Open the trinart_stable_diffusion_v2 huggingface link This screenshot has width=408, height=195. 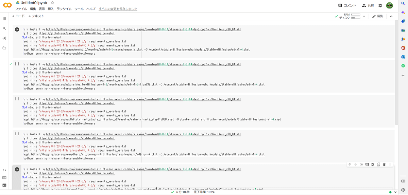coord(102,119)
